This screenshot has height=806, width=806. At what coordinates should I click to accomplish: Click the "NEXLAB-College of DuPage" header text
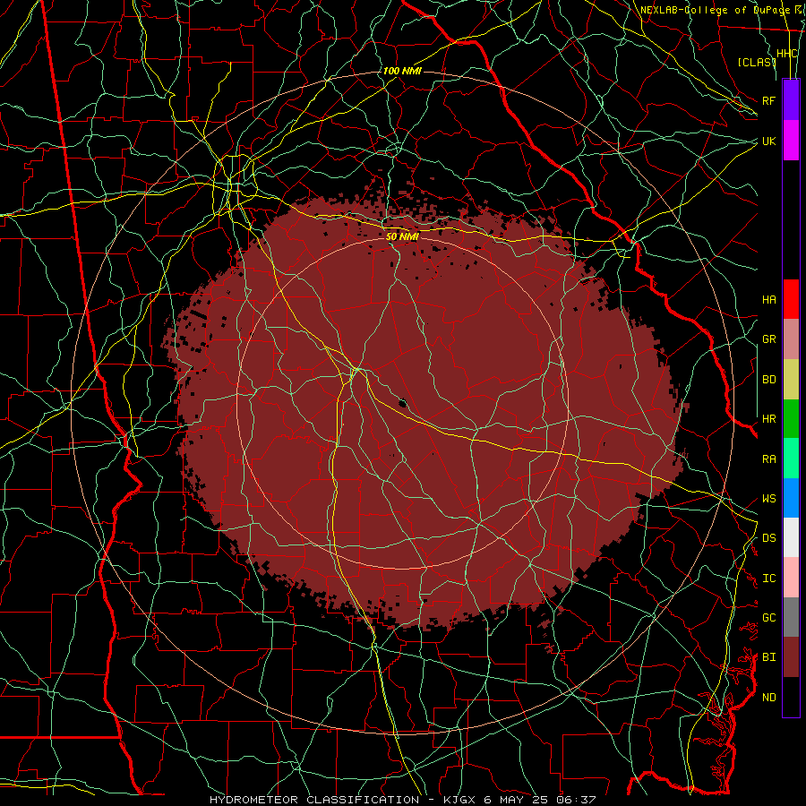(715, 10)
